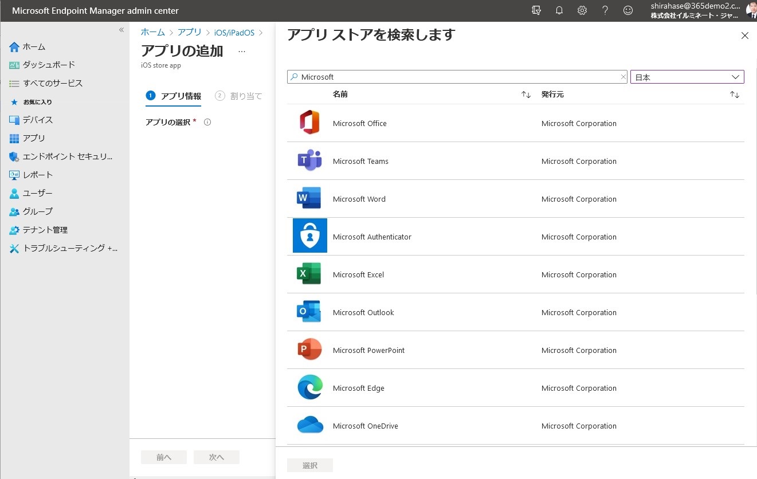
Task: Click the Microsoft Office app icon
Action: pos(309,123)
